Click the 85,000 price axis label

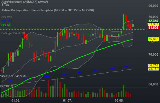(x=153, y=17)
